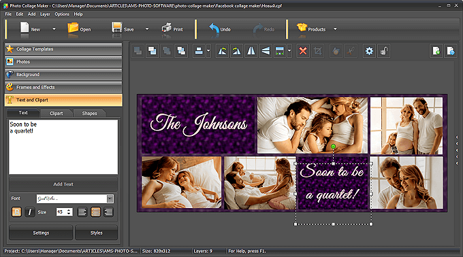Expand the Products dropdown arrow
Screen dimensions: 463x257
(x=335, y=29)
